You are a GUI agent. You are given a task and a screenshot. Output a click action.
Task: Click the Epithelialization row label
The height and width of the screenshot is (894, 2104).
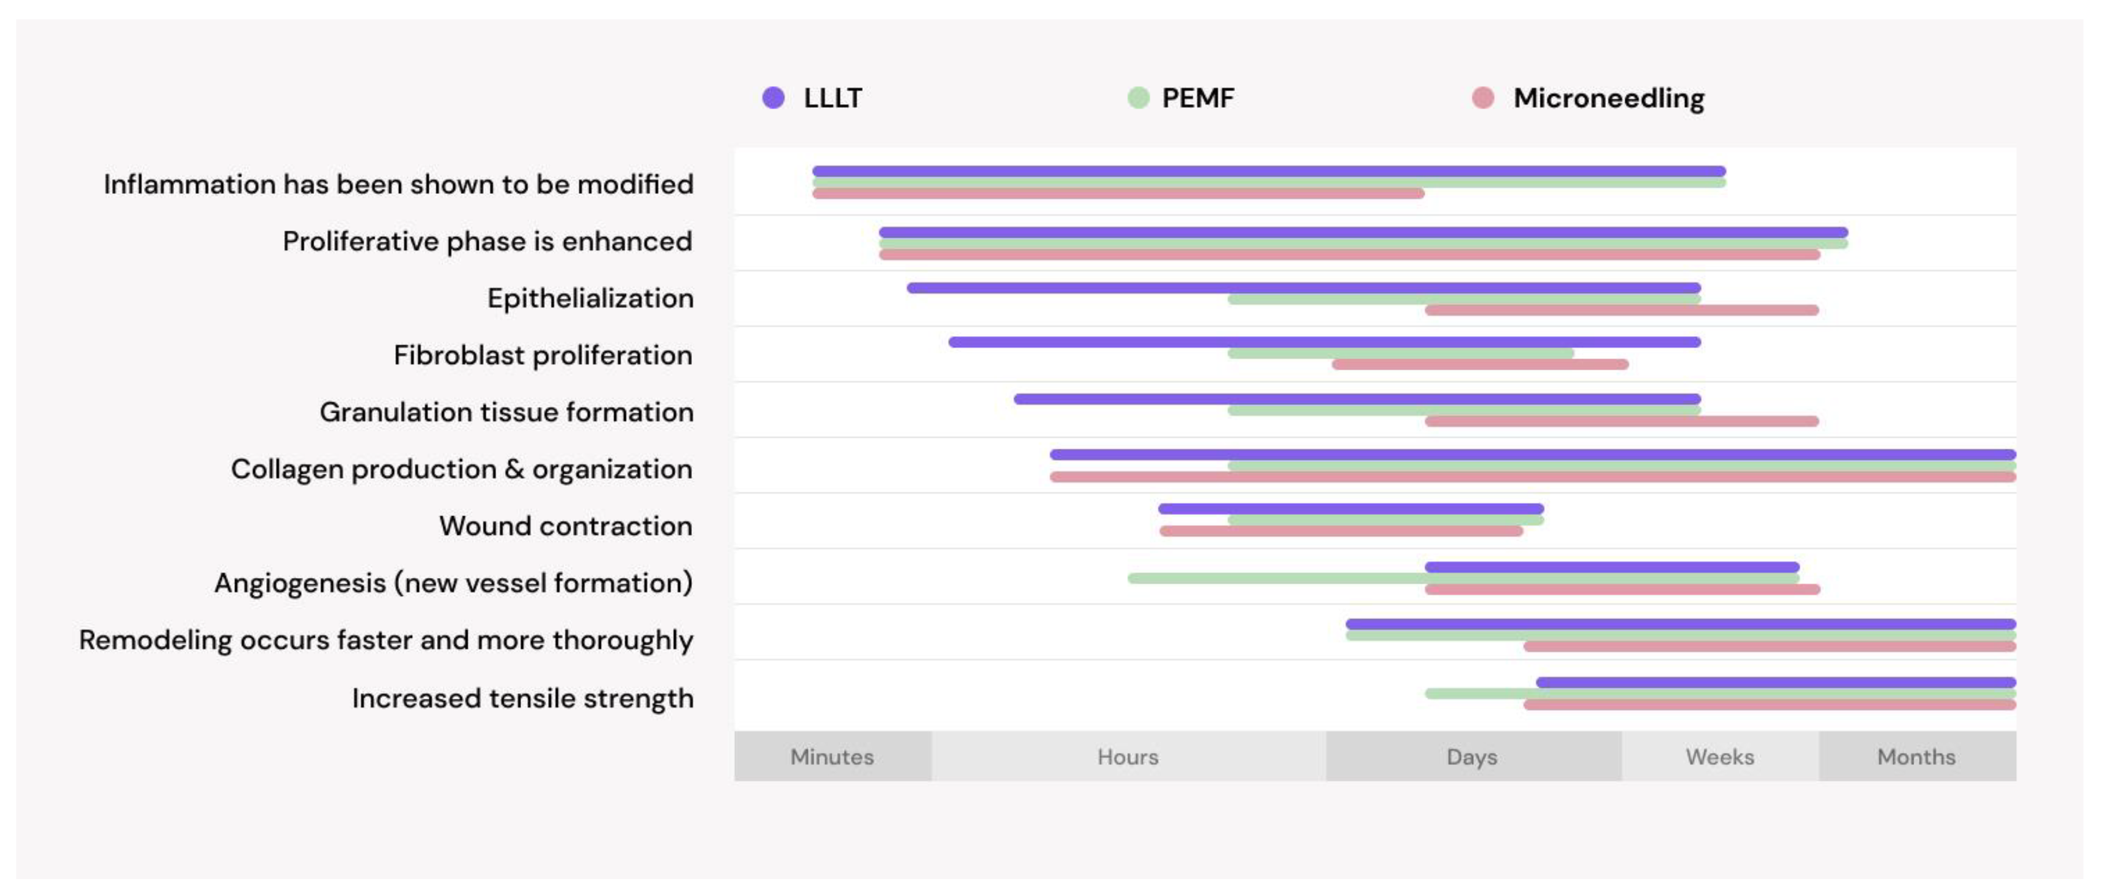590,298
